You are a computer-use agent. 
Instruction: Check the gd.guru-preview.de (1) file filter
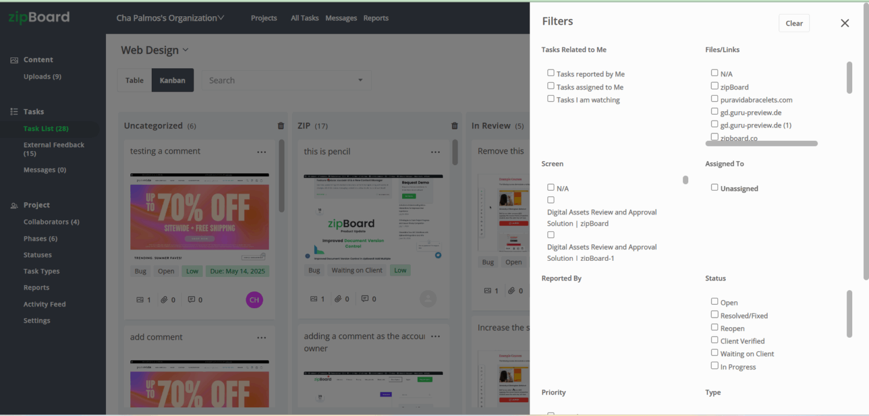coord(715,124)
